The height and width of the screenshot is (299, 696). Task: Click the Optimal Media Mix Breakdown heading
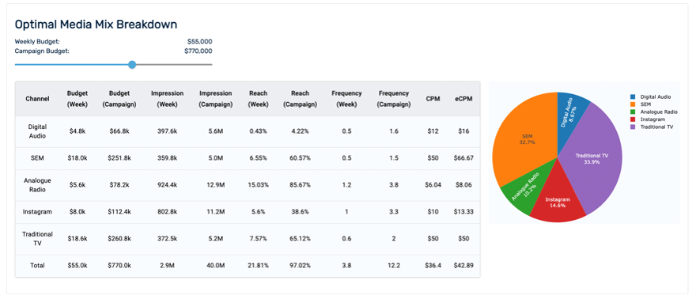pos(96,24)
